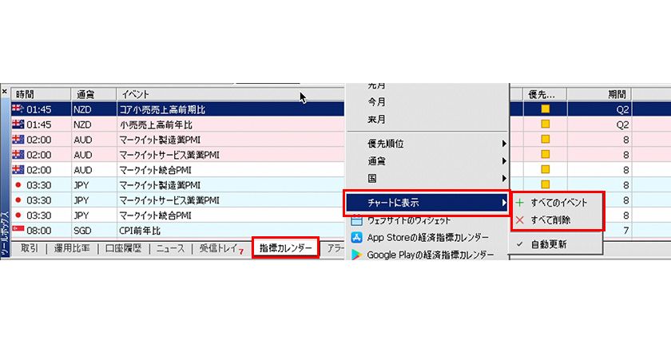Viewport: 671px width, 348px height.
Task: Click Japan flag in JPY マークイットサービス業PMI row
Action: [18, 200]
